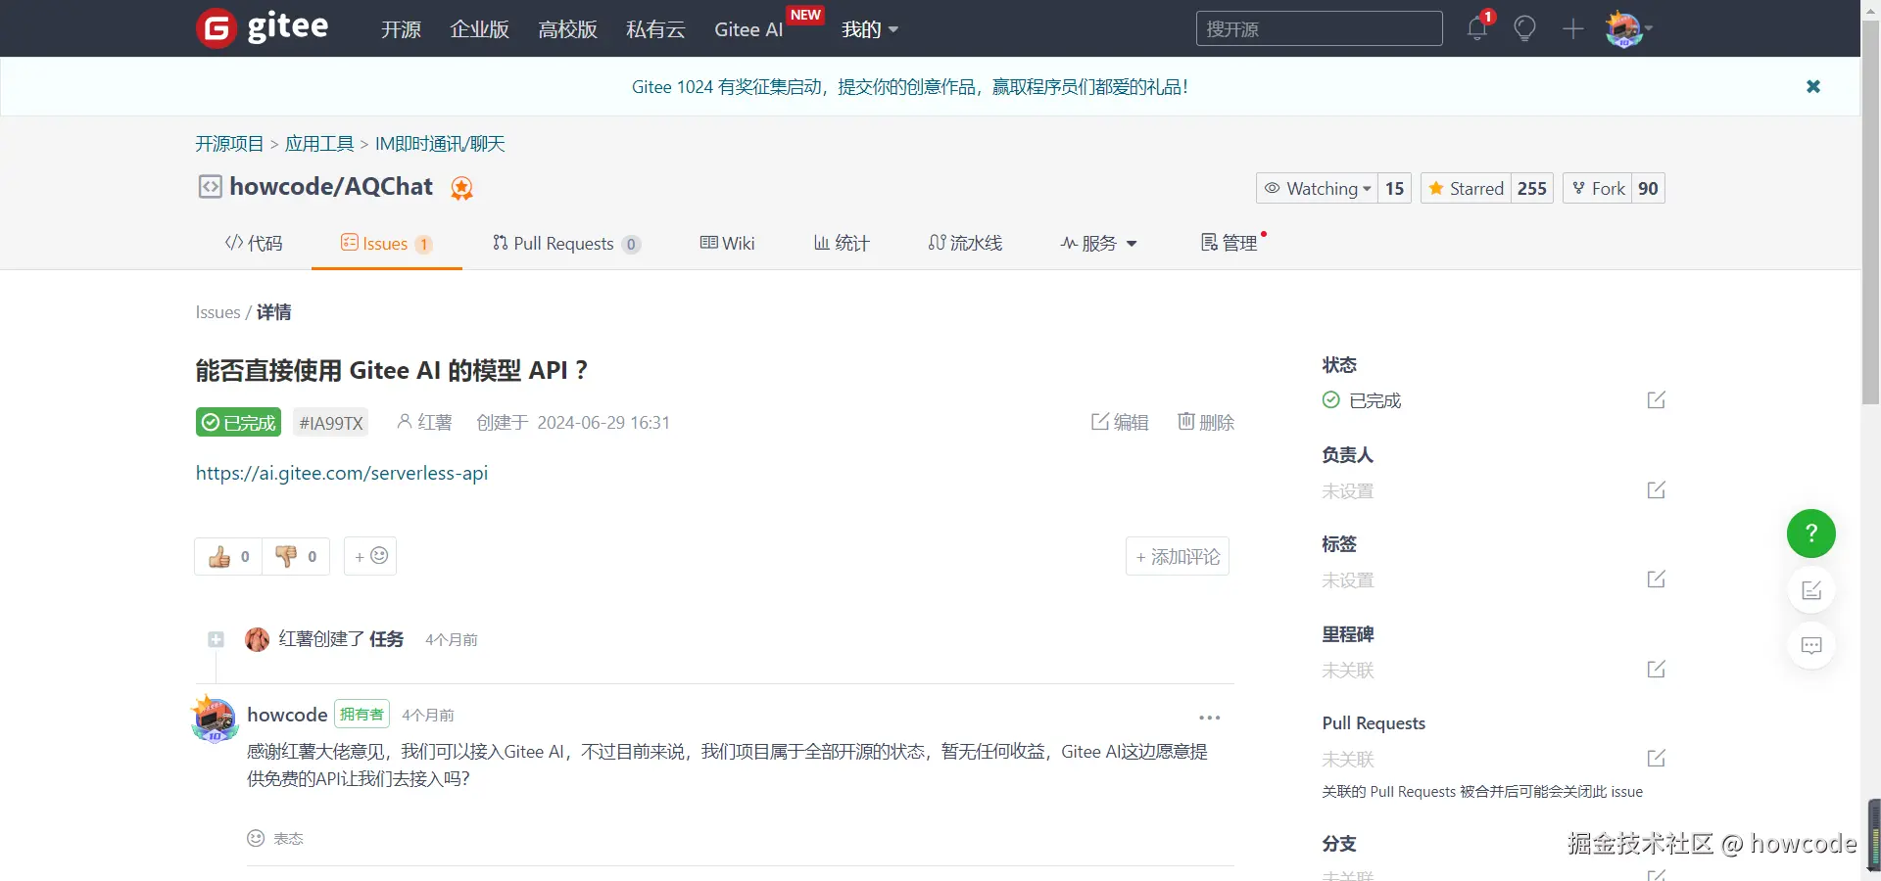Click howcode's avatar on the comment

[215, 719]
